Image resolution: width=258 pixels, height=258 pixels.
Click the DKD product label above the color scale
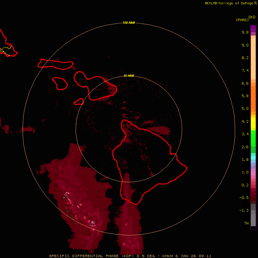point(252,17)
